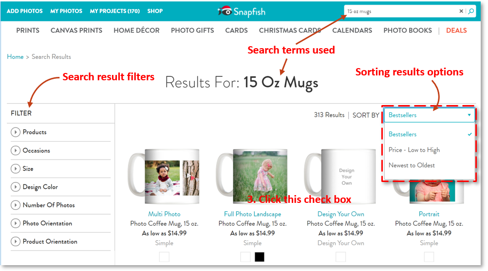
Task: Go to Home breadcrumb link
Action: [x=15, y=56]
